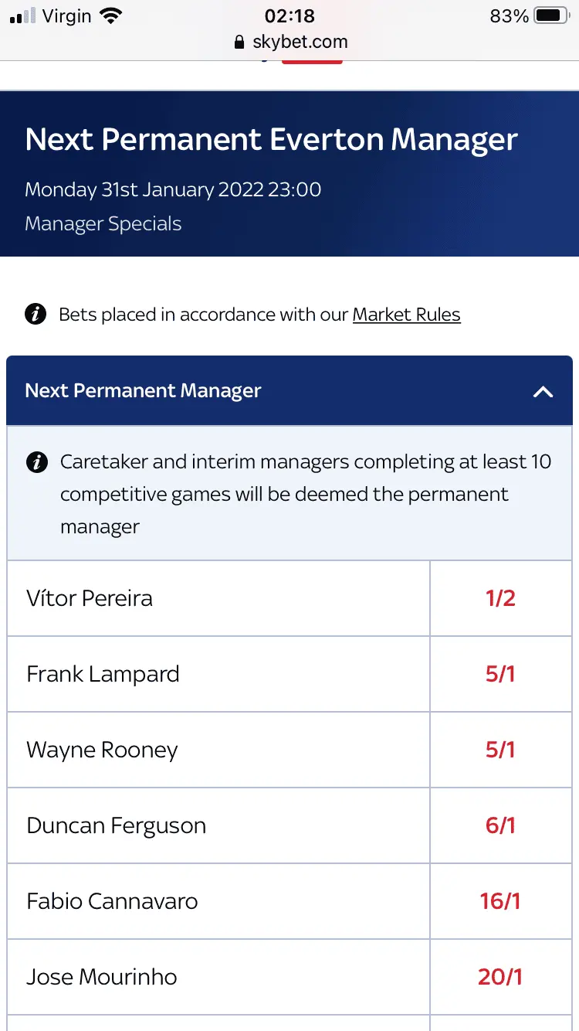Tap the Manager Specials subtitle

click(x=103, y=224)
